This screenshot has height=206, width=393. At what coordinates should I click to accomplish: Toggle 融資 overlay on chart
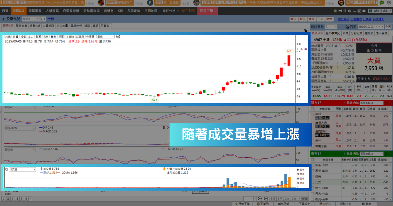38,37
